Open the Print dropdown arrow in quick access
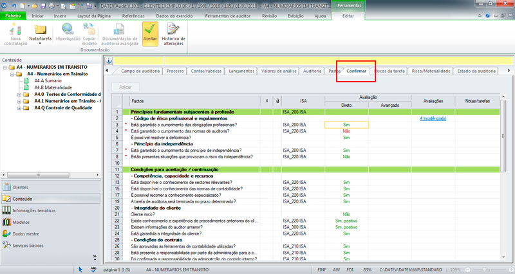Image resolution: width=515 pixels, height=274 pixels. [x=57, y=6]
